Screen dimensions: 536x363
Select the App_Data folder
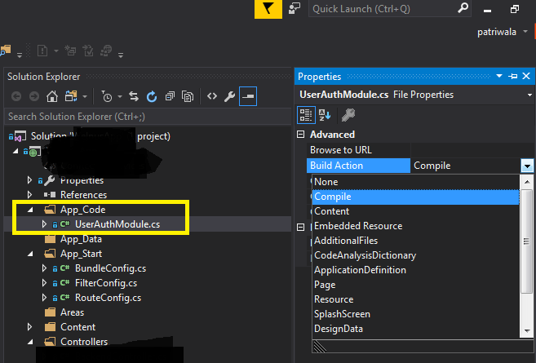[x=81, y=239]
